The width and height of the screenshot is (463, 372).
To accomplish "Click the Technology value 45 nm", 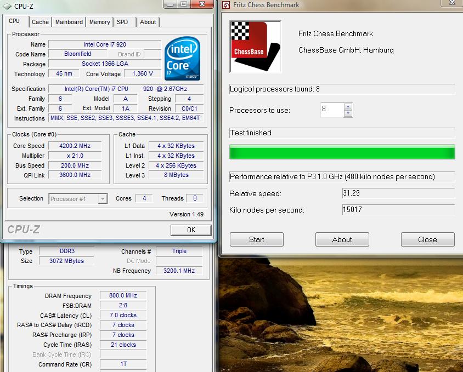I will coord(64,73).
